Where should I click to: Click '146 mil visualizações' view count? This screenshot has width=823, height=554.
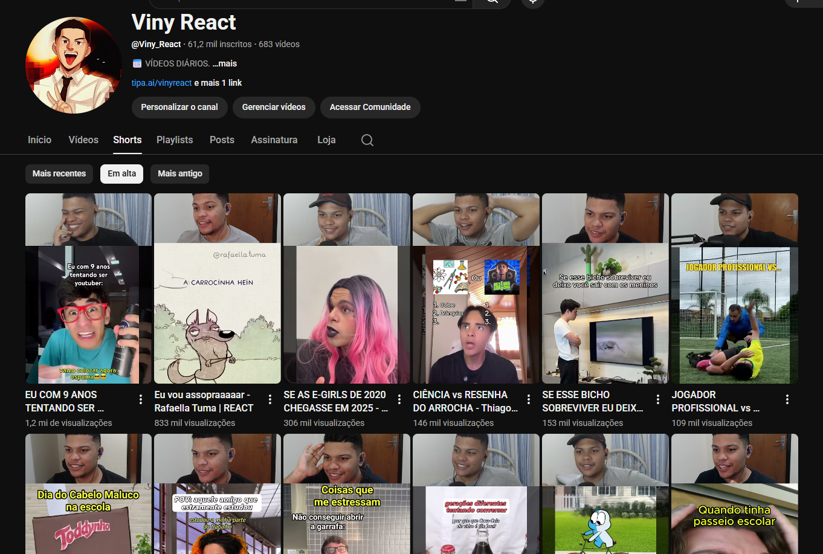pyautogui.click(x=454, y=423)
